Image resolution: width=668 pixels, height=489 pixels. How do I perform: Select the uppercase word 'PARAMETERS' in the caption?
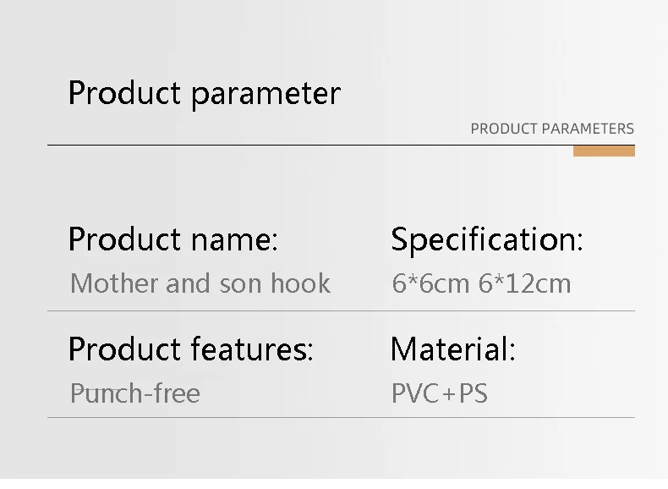[x=588, y=129]
